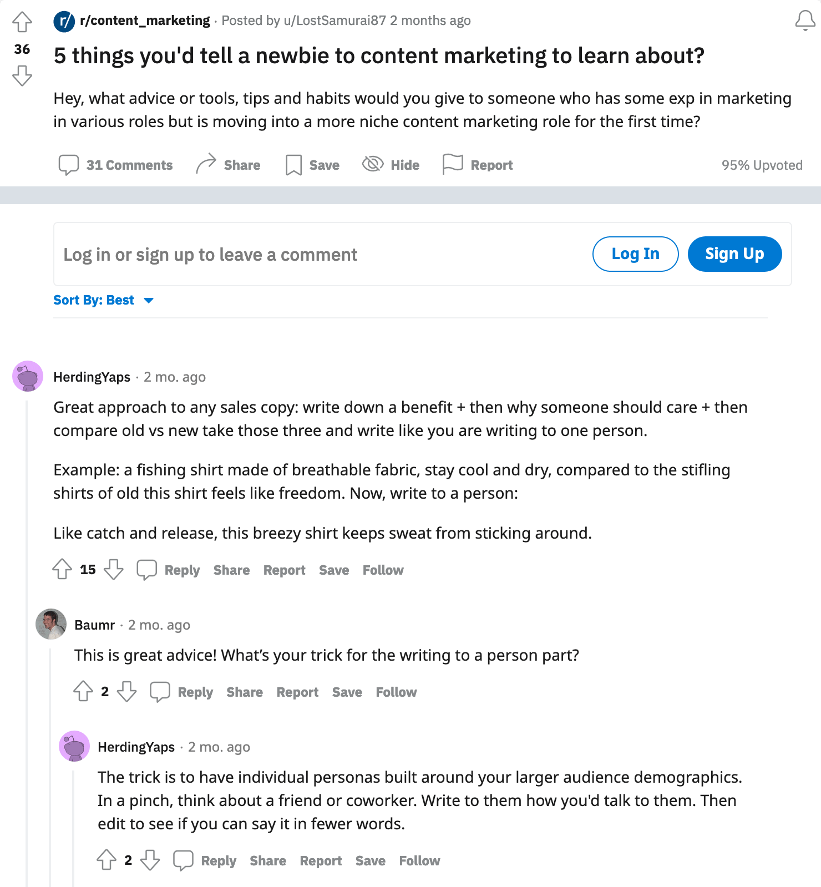The image size is (821, 887).
Task: Share the post
Action: 228,164
